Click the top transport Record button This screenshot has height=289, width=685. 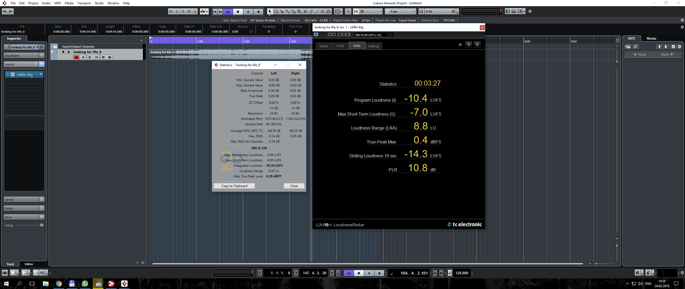tap(258, 12)
